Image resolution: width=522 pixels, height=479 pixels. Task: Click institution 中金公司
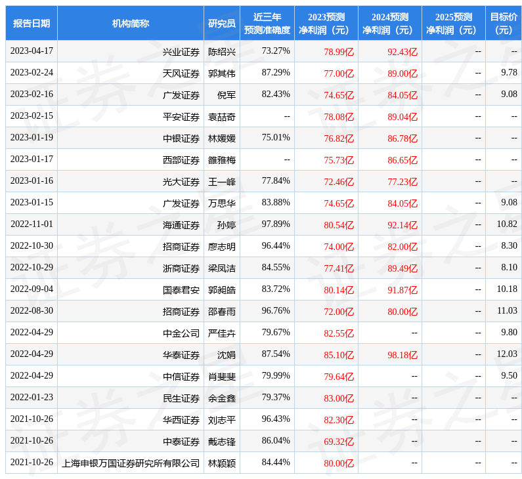(x=181, y=333)
